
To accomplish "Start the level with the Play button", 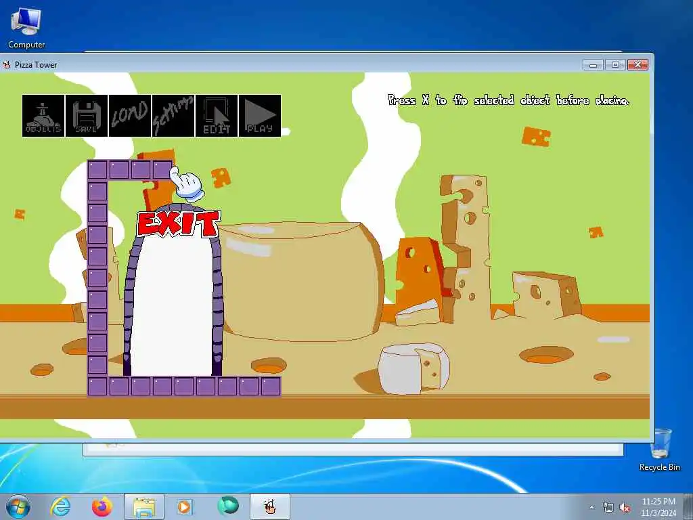I will (x=260, y=116).
